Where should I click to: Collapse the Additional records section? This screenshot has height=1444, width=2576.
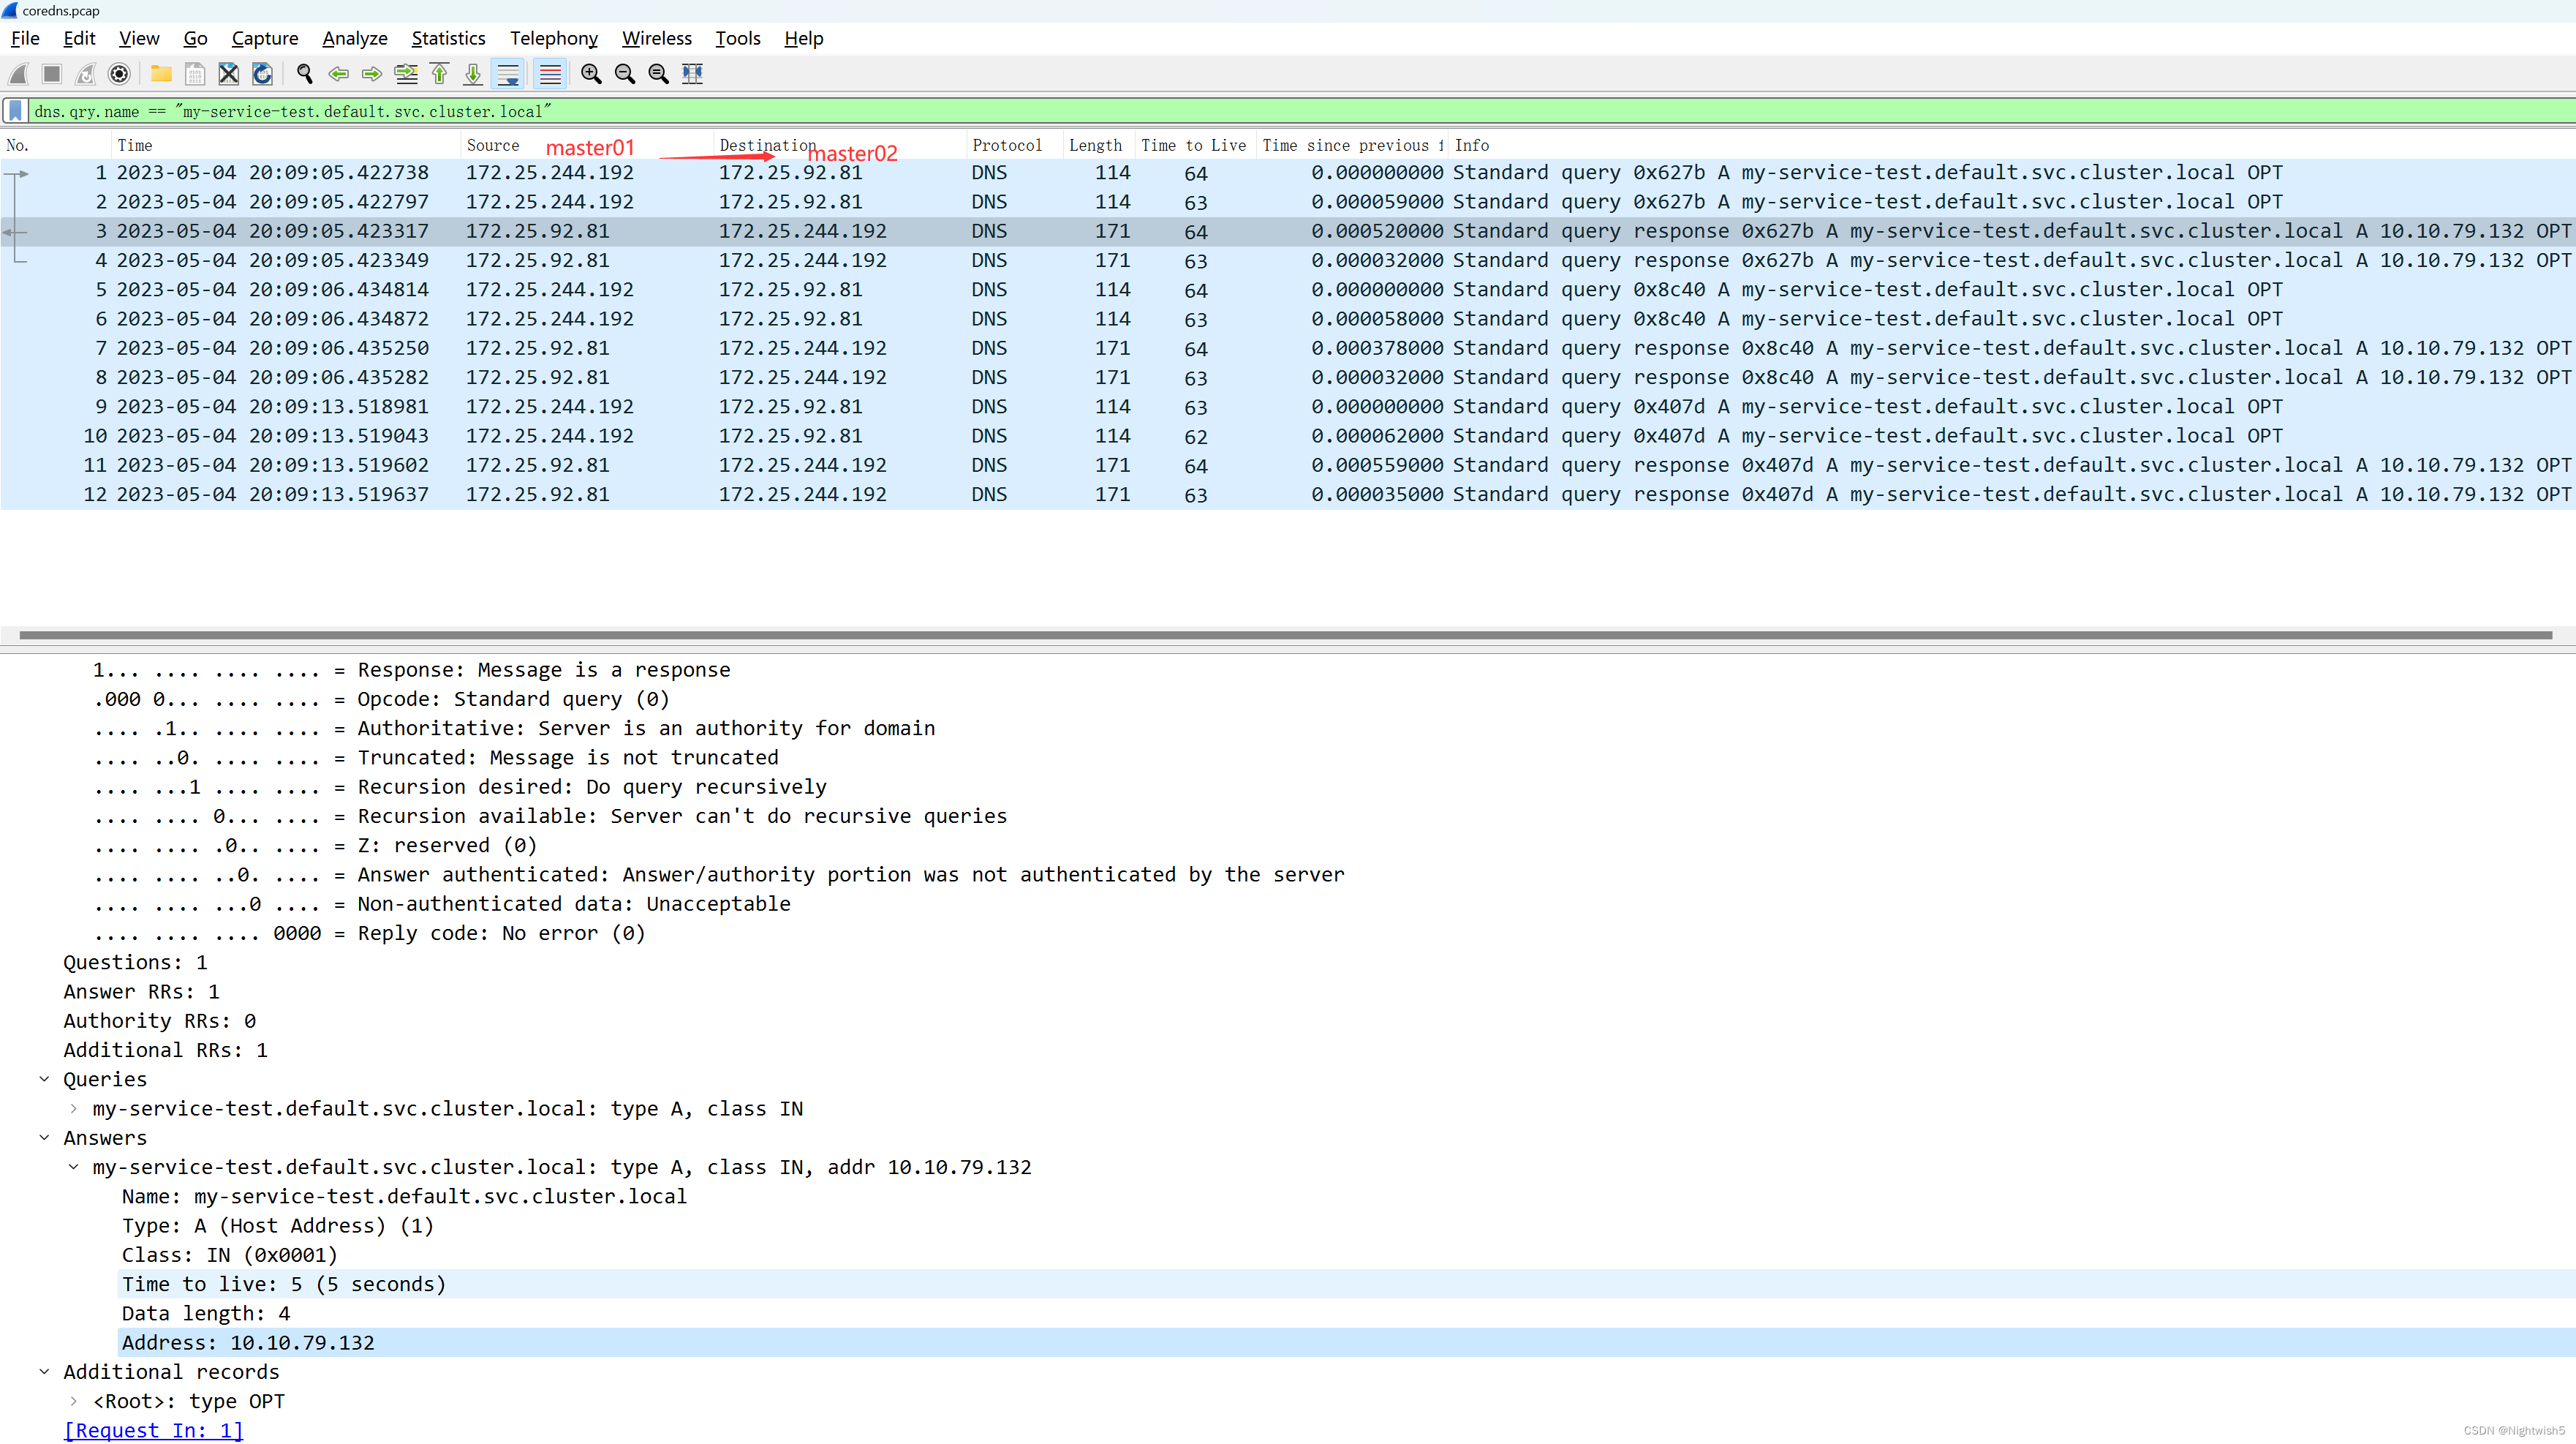click(44, 1372)
